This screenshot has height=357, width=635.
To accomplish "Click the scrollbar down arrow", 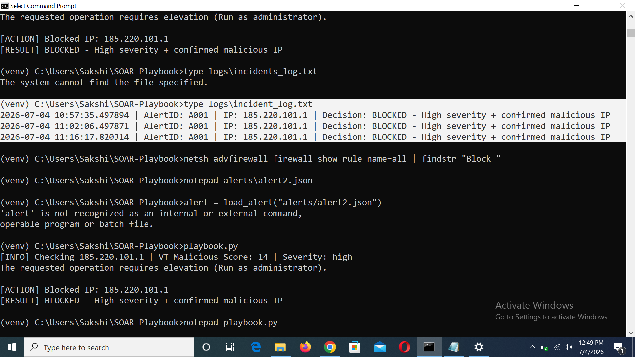I will 631,333.
